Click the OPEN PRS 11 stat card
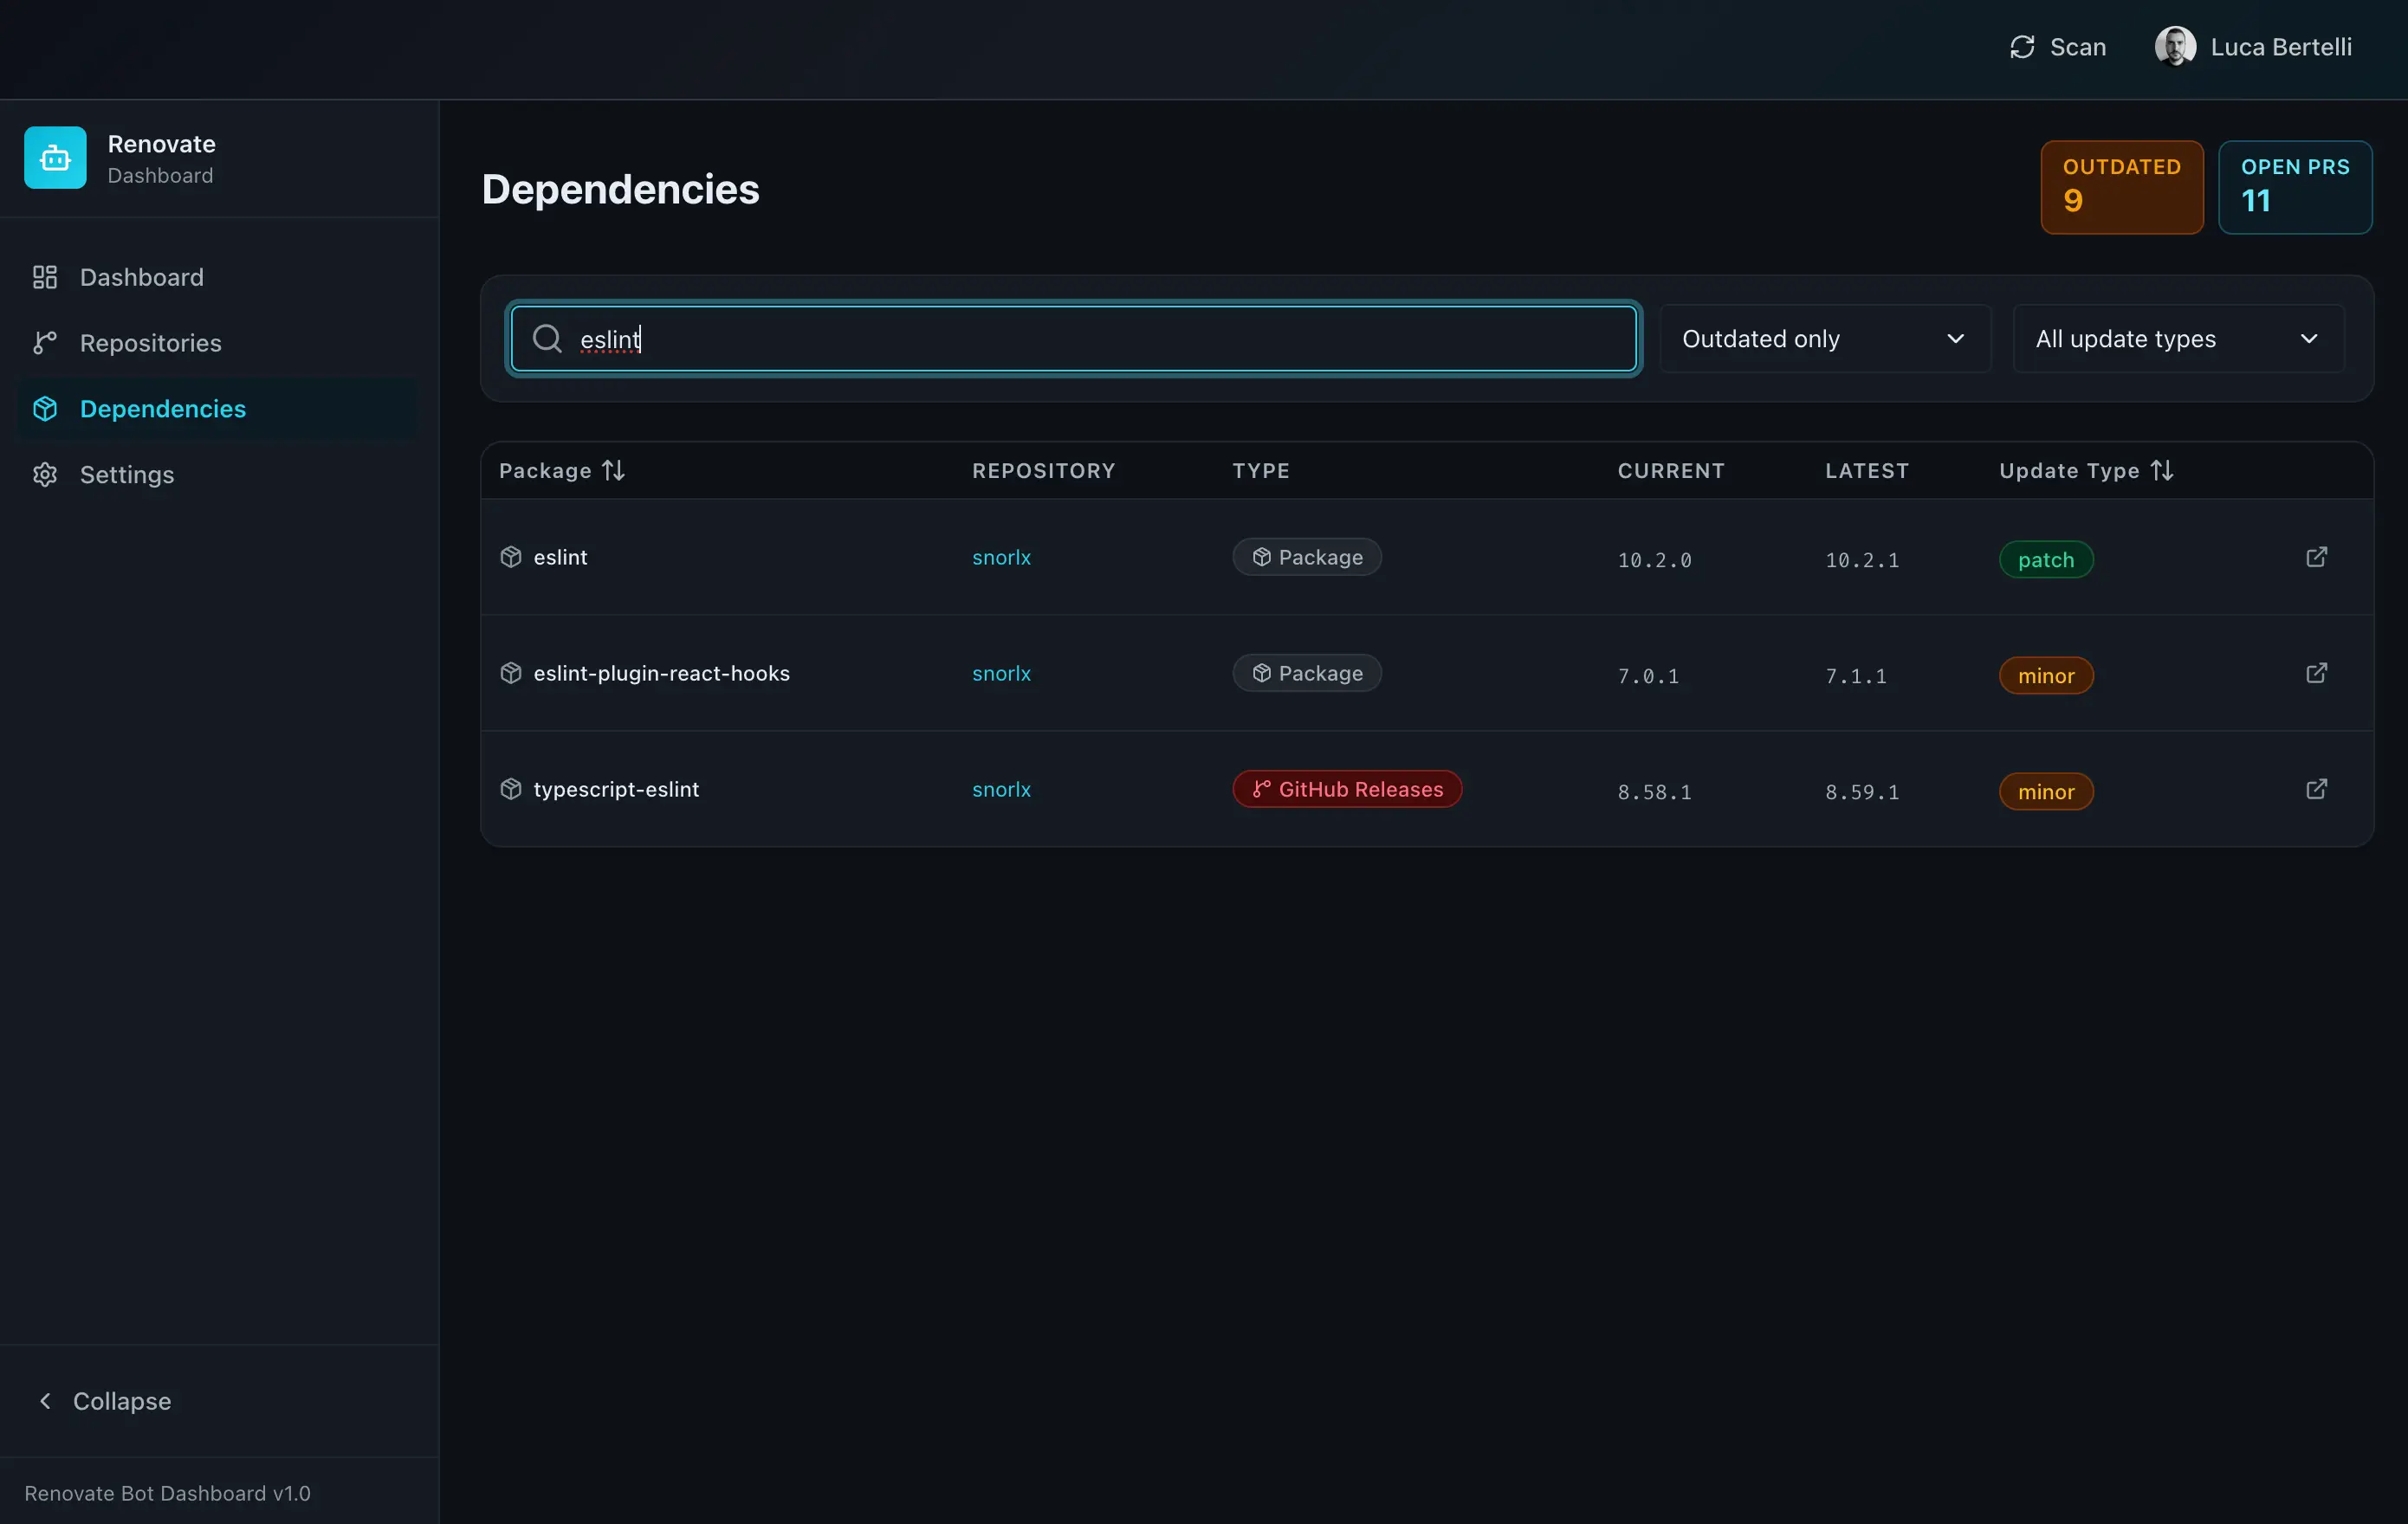 tap(2295, 187)
